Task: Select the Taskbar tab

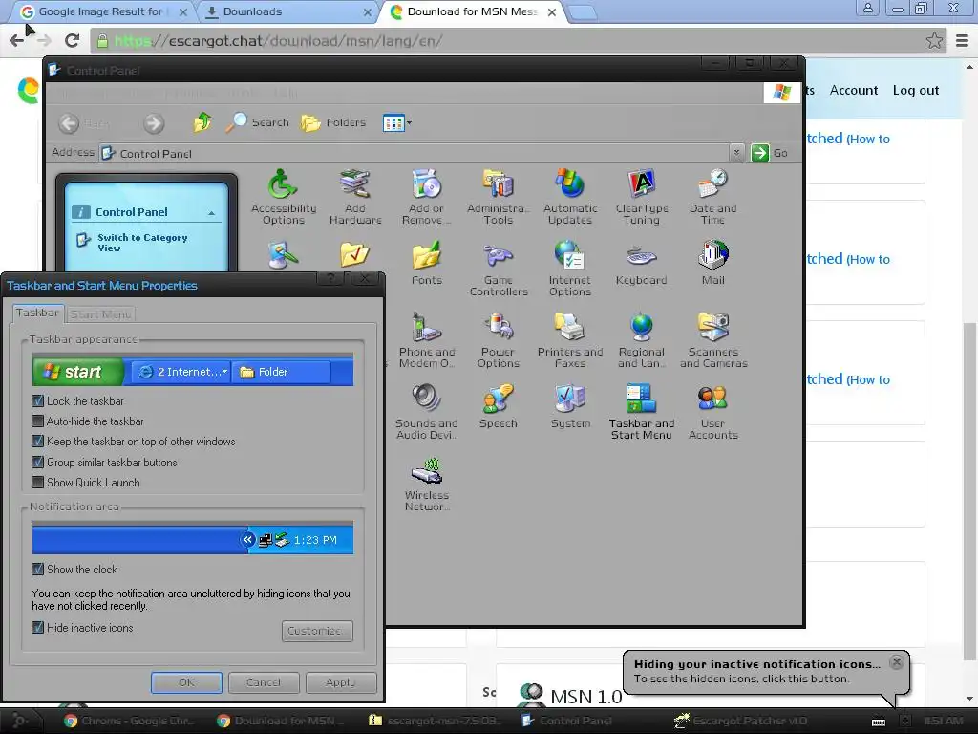Action: 38,313
